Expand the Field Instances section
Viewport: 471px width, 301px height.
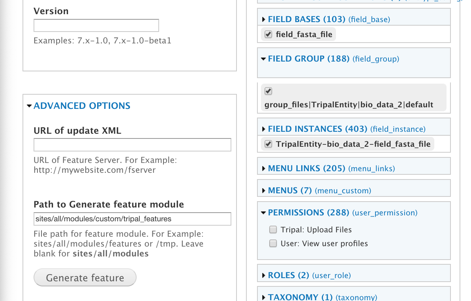319,129
